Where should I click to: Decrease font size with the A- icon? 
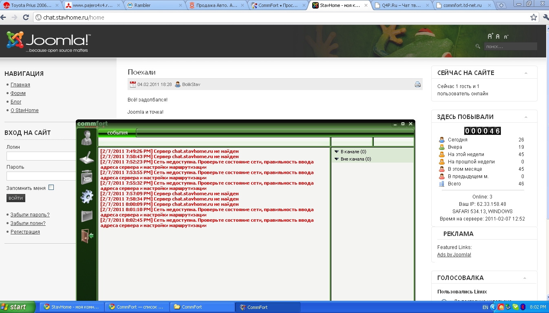click(506, 37)
